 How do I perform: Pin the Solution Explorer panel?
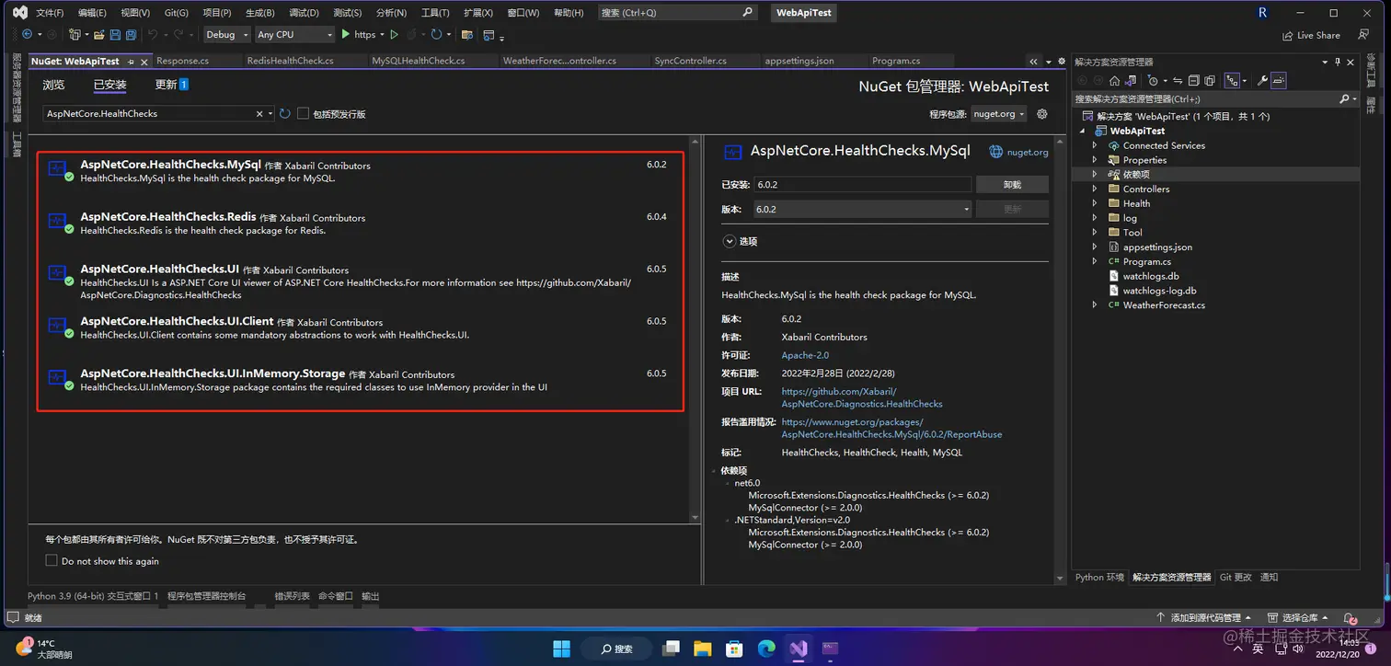coord(1338,62)
